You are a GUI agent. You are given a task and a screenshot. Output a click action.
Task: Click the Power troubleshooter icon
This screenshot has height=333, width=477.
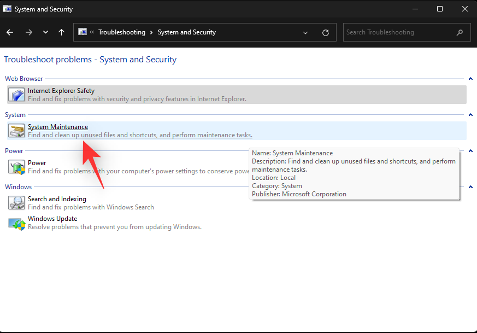pyautogui.click(x=16, y=167)
